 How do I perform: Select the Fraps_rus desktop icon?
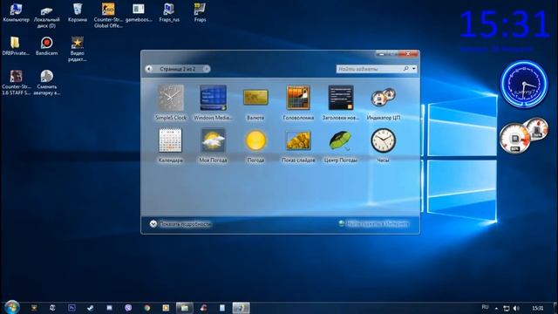(x=169, y=13)
